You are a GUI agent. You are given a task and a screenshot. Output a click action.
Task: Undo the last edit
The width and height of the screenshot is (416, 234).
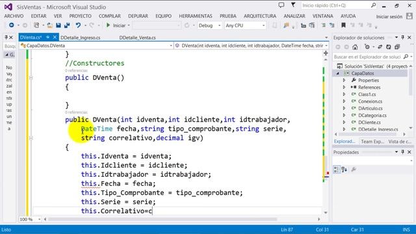coord(78,25)
